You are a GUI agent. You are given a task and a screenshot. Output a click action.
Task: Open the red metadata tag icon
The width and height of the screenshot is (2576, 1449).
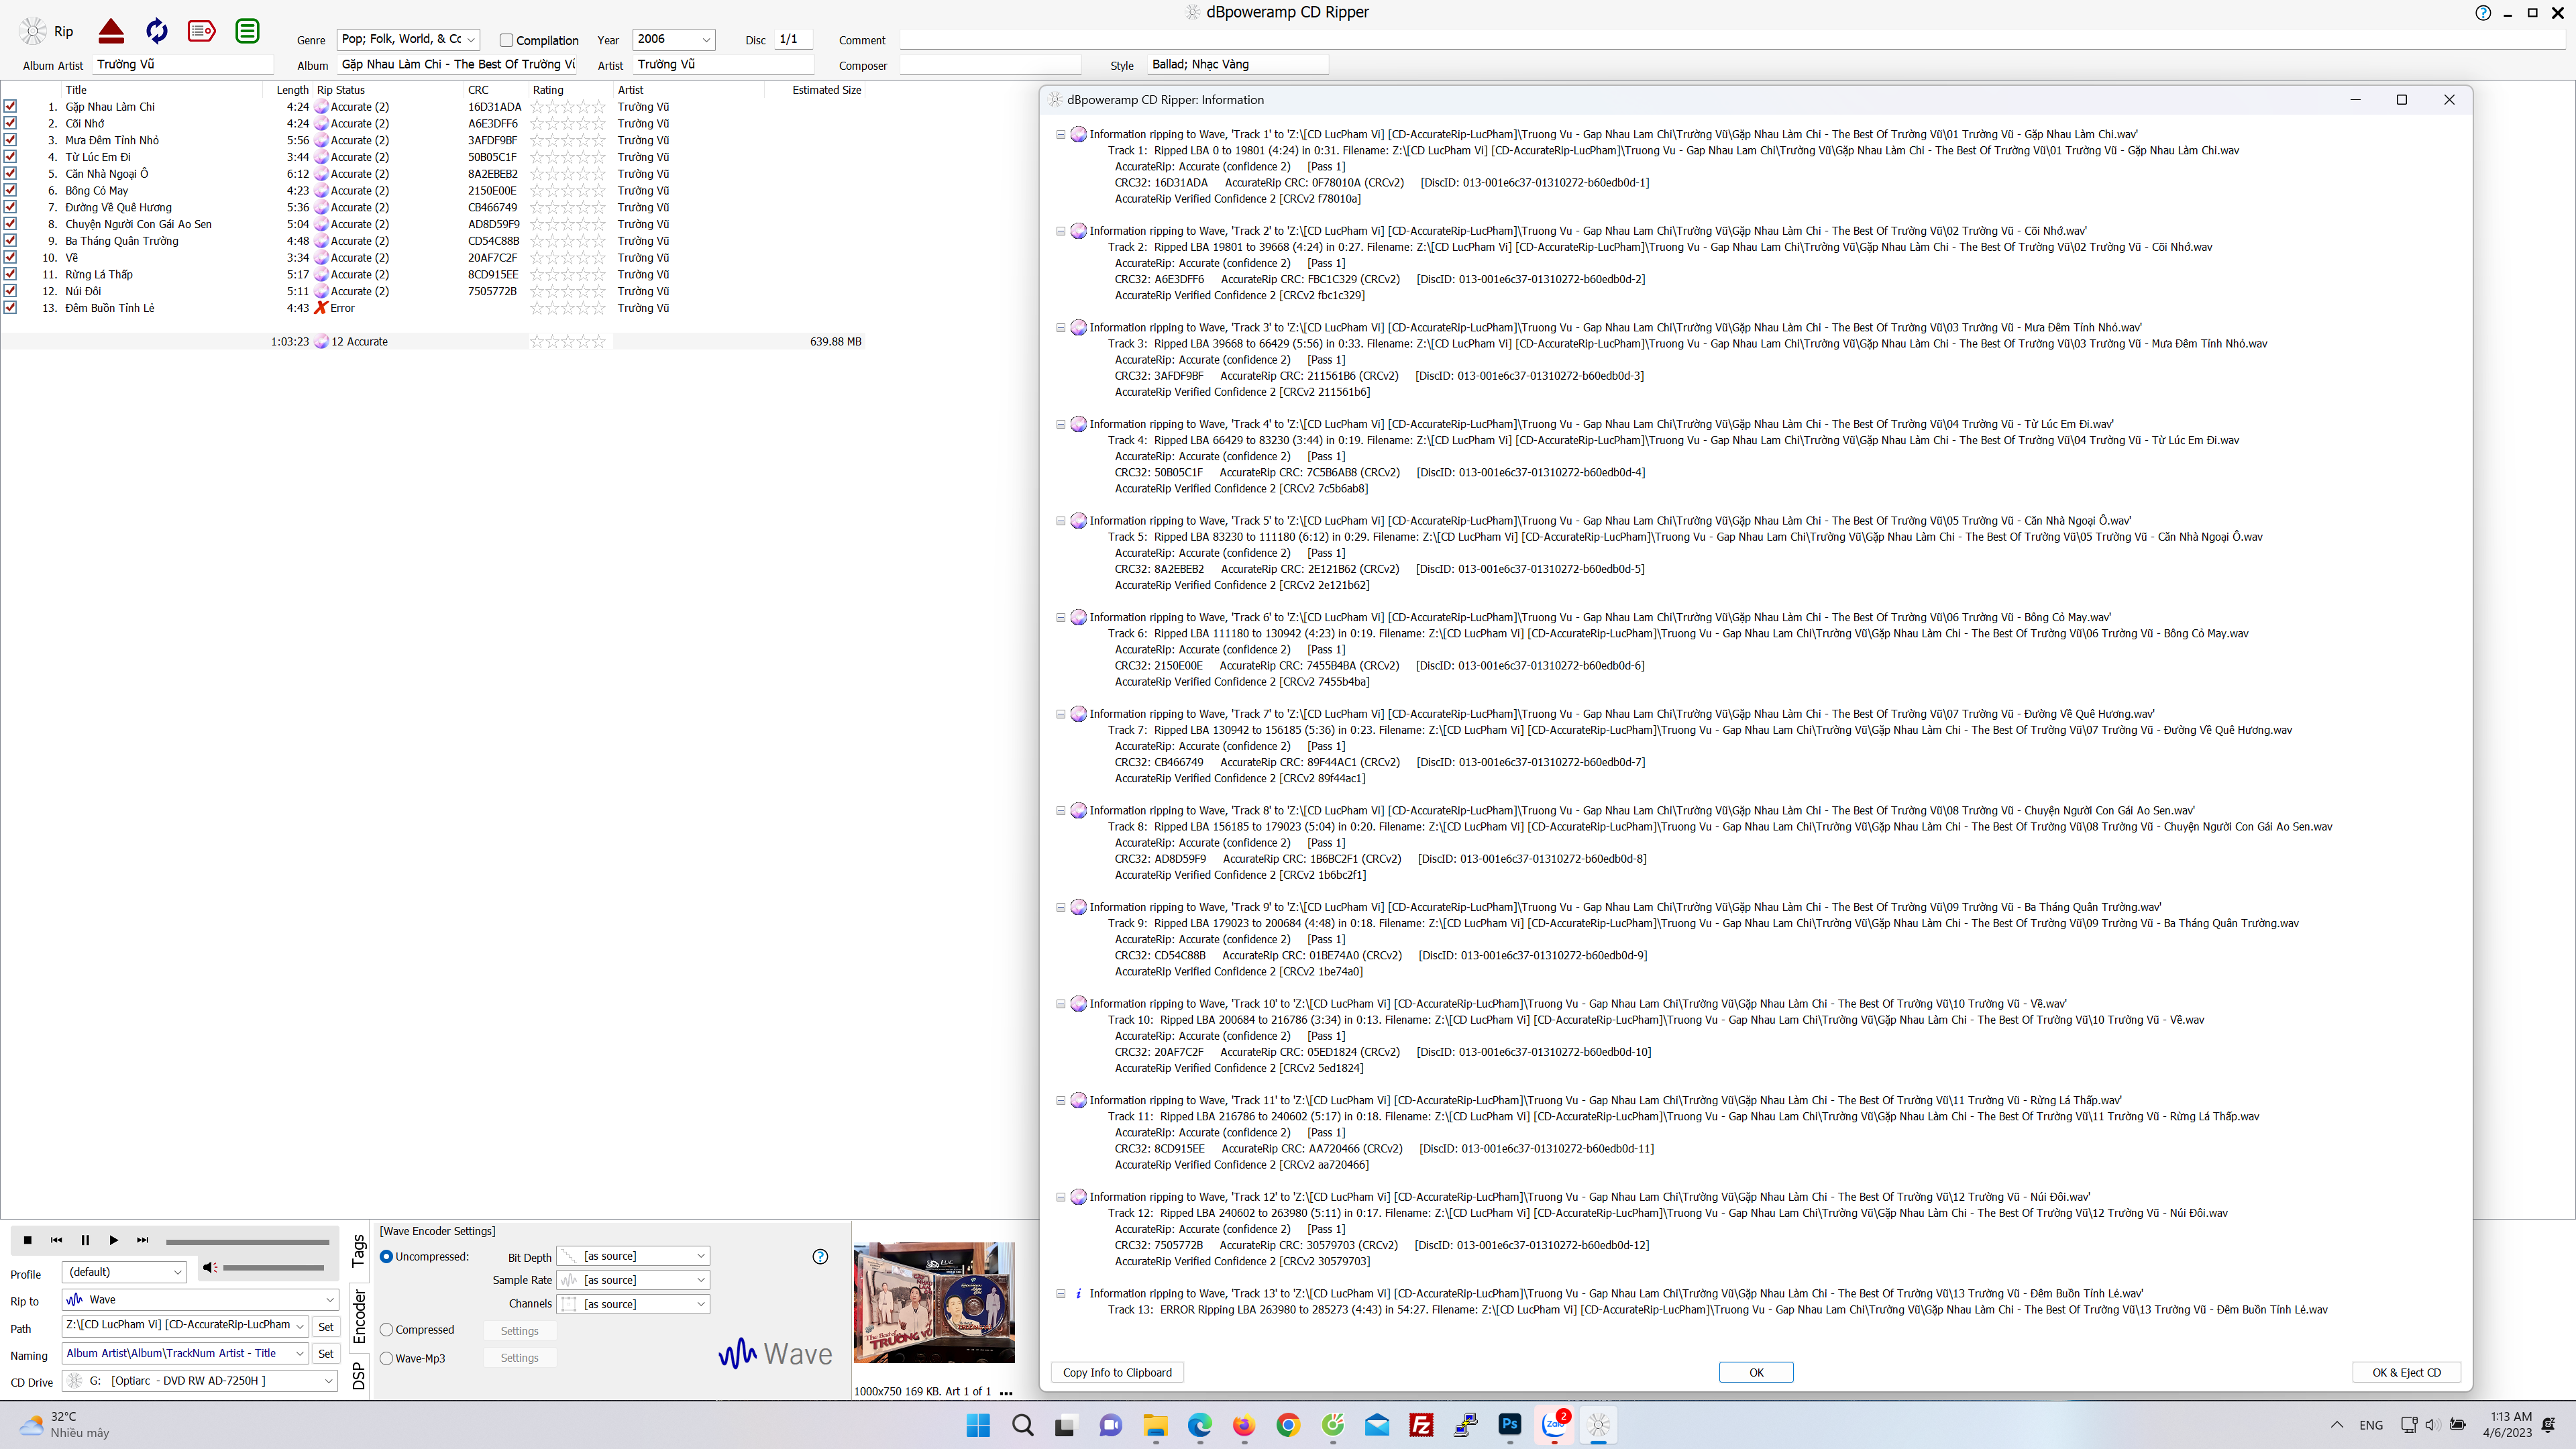(202, 31)
